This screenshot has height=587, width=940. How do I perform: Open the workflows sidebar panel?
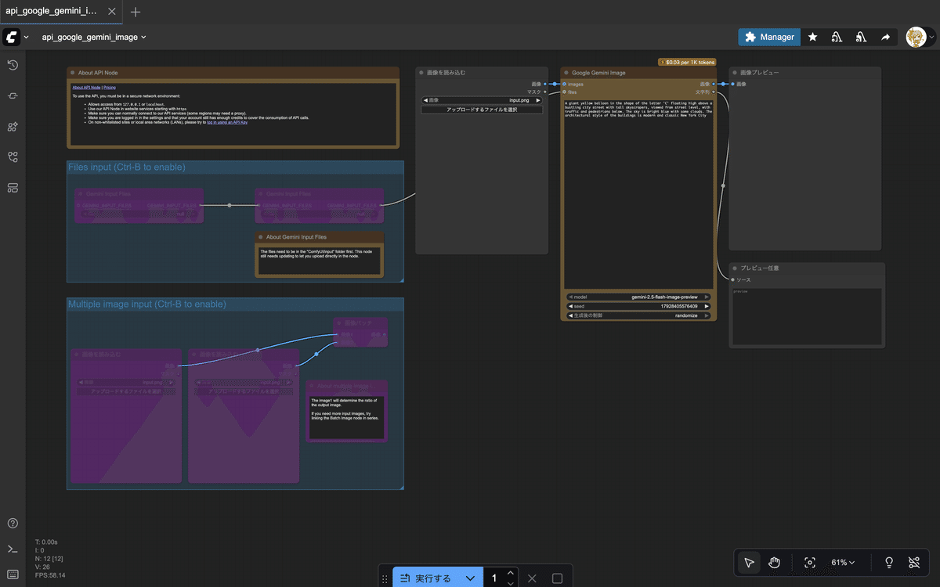point(13,157)
